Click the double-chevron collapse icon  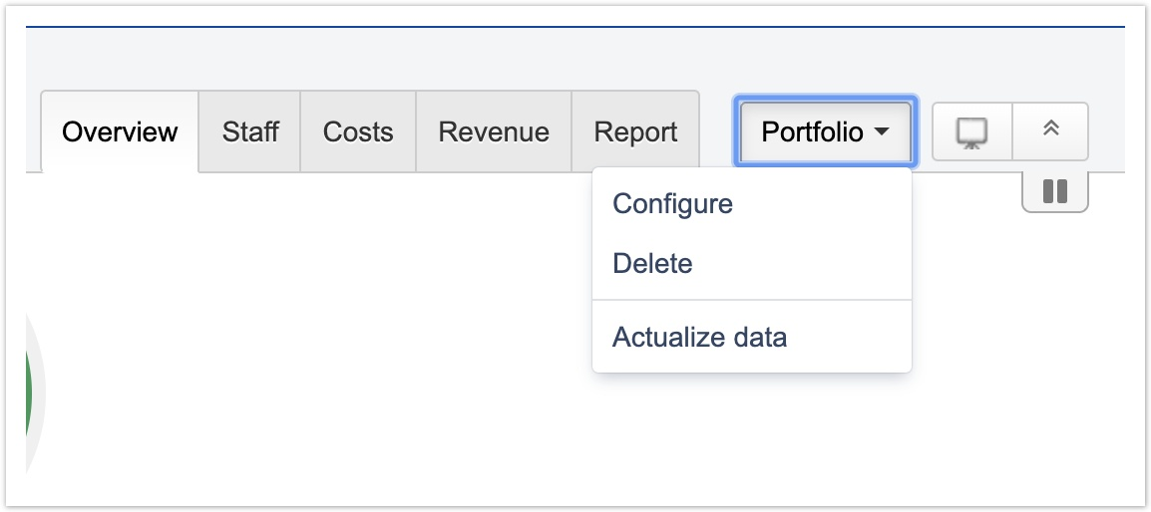(1050, 130)
